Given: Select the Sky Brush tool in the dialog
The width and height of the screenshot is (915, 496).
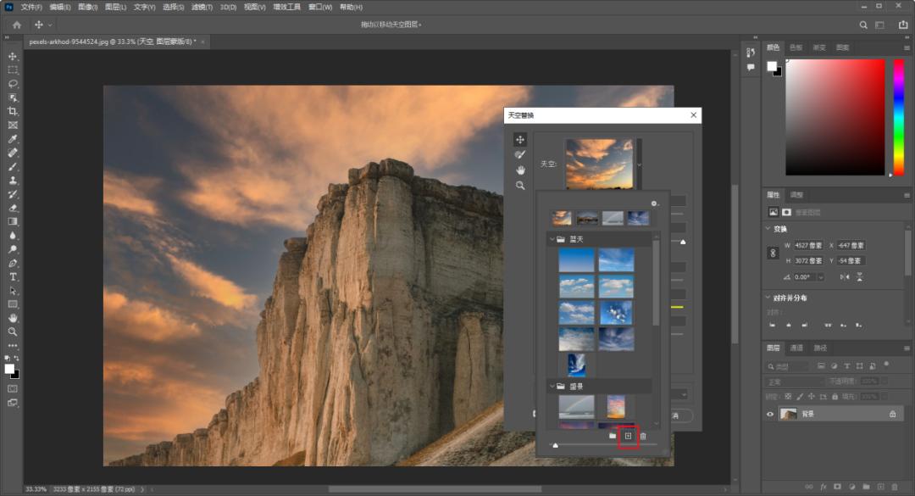Looking at the screenshot, I should pyautogui.click(x=520, y=154).
